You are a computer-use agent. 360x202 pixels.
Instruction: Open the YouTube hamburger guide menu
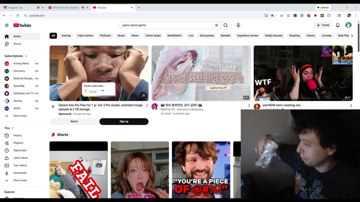click(7, 25)
